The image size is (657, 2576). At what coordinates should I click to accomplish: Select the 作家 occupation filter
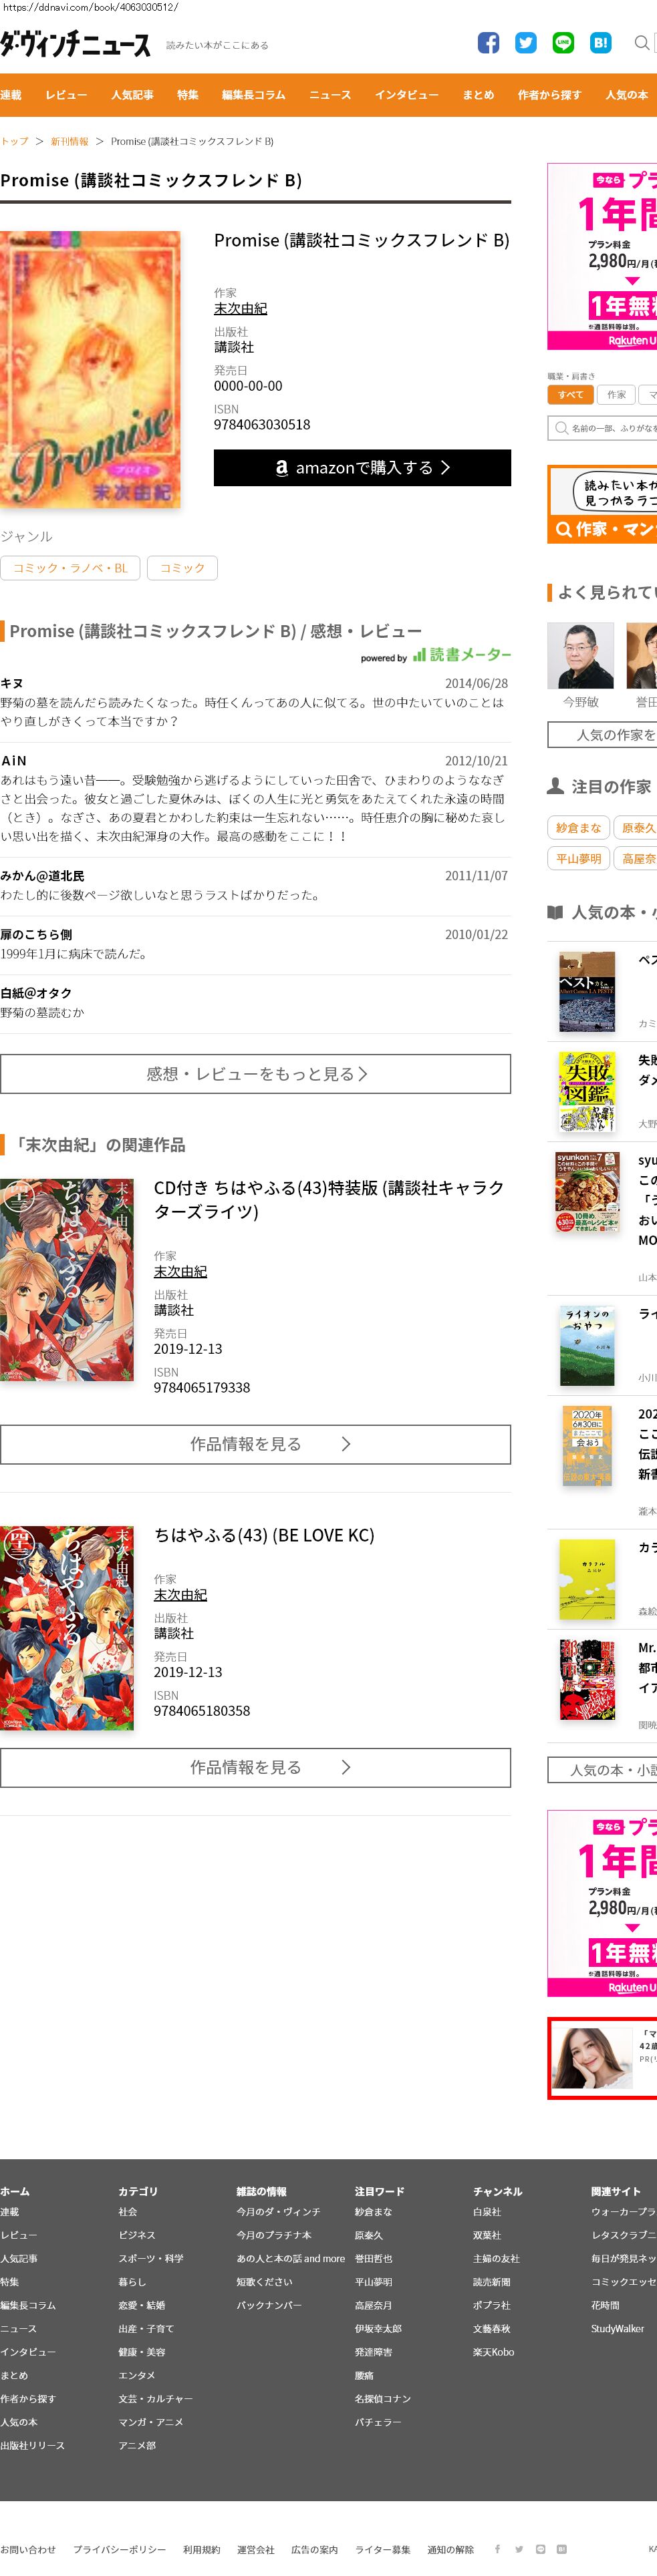point(617,395)
